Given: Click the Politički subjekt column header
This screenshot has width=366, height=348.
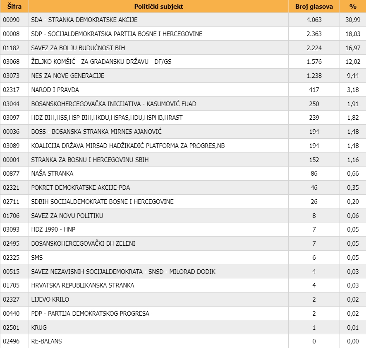Looking at the screenshot, I should click(158, 7).
